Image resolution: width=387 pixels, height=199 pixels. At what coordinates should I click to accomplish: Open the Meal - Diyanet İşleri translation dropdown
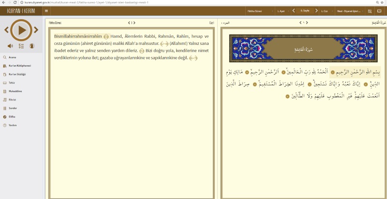coord(349,11)
